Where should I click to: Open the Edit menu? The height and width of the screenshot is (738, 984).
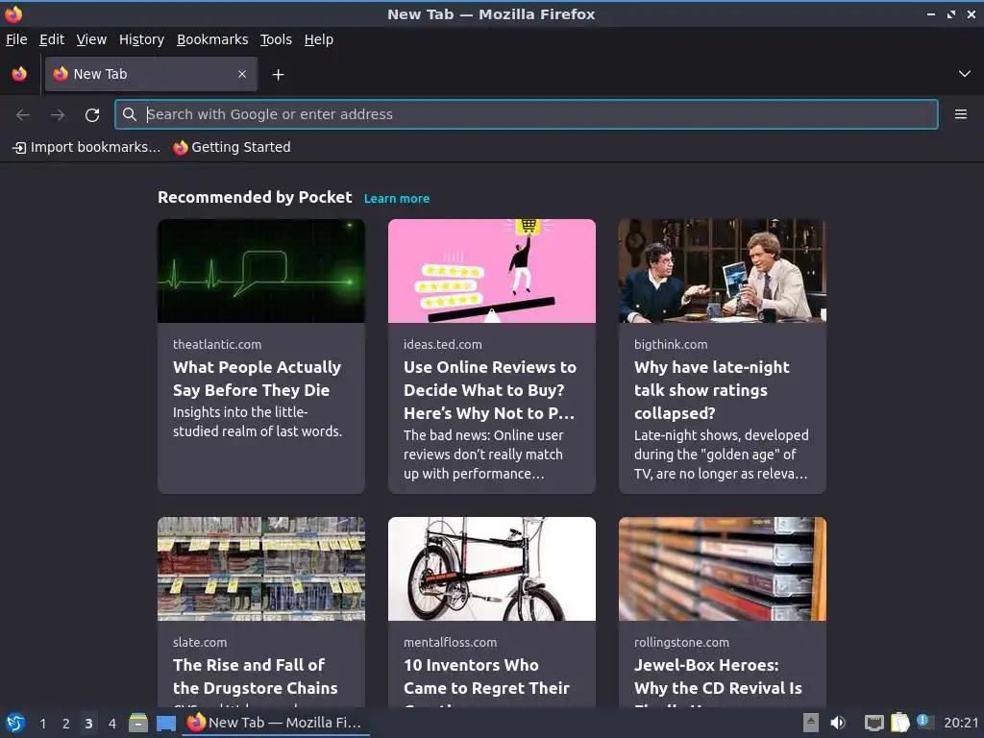tap(52, 39)
